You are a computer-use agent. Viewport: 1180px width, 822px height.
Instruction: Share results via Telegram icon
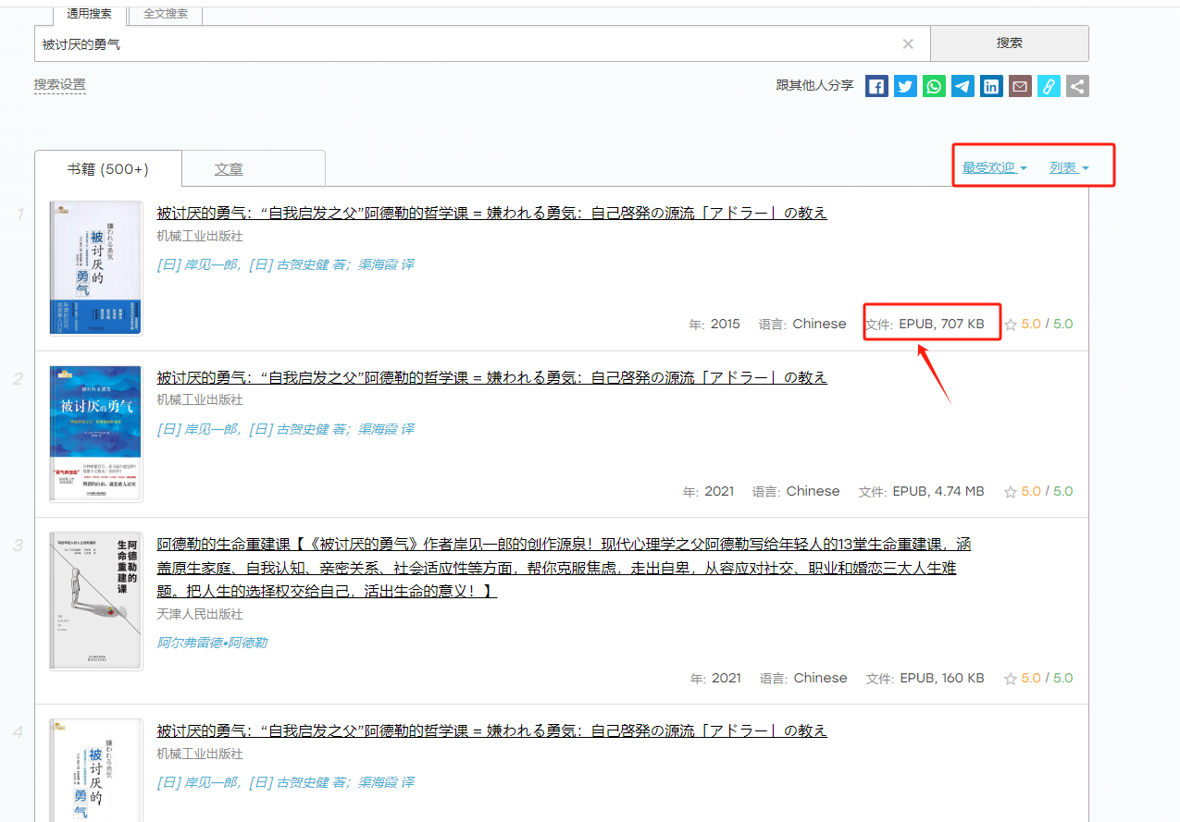963,86
